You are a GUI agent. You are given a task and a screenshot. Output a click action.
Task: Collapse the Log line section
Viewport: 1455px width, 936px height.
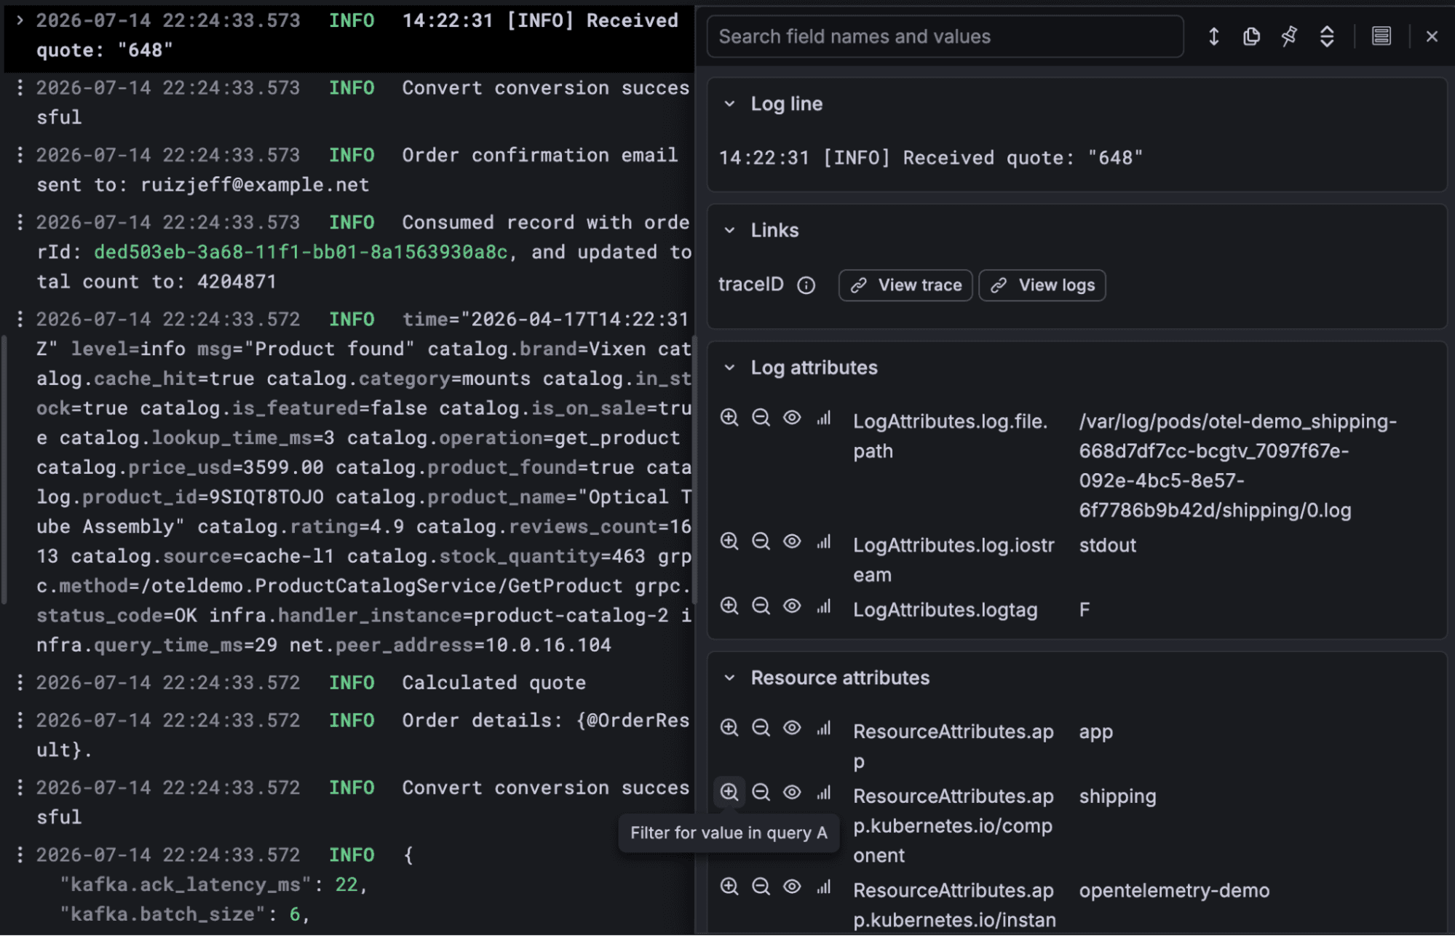click(729, 104)
